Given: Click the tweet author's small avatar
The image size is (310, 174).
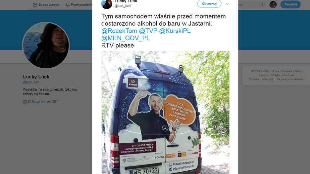Looking at the screenshot, I should [107, 4].
